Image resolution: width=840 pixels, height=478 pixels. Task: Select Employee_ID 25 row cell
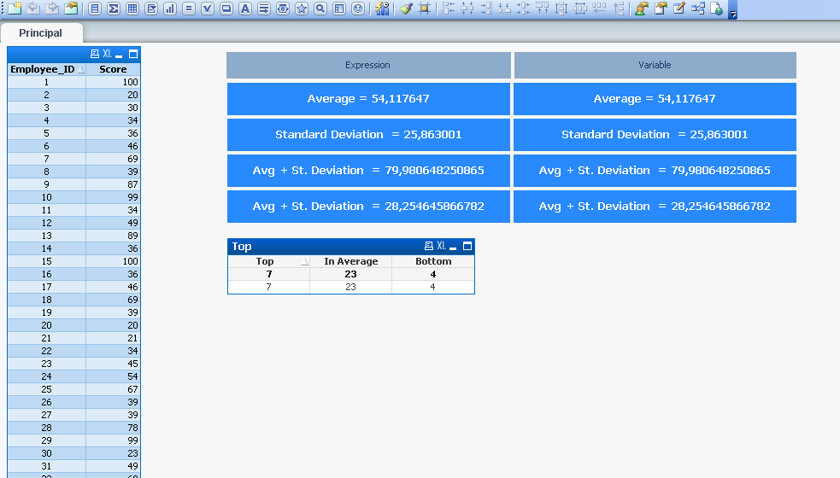[x=47, y=389]
